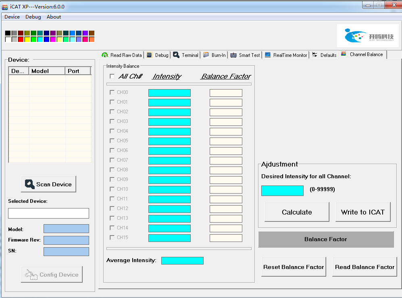Open the Device menu in menu bar
The height and width of the screenshot is (298, 402).
[x=12, y=17]
